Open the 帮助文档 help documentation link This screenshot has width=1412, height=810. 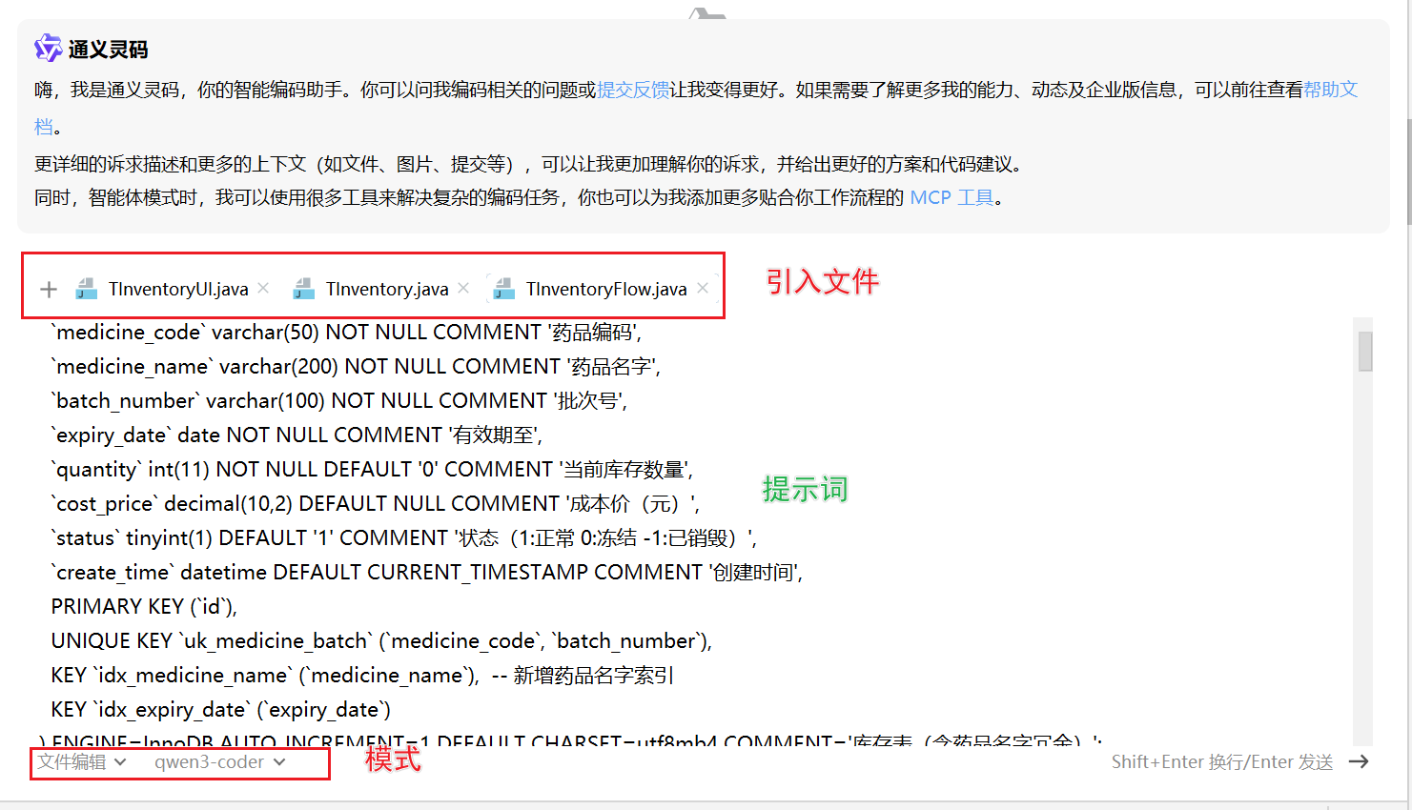click(1330, 90)
